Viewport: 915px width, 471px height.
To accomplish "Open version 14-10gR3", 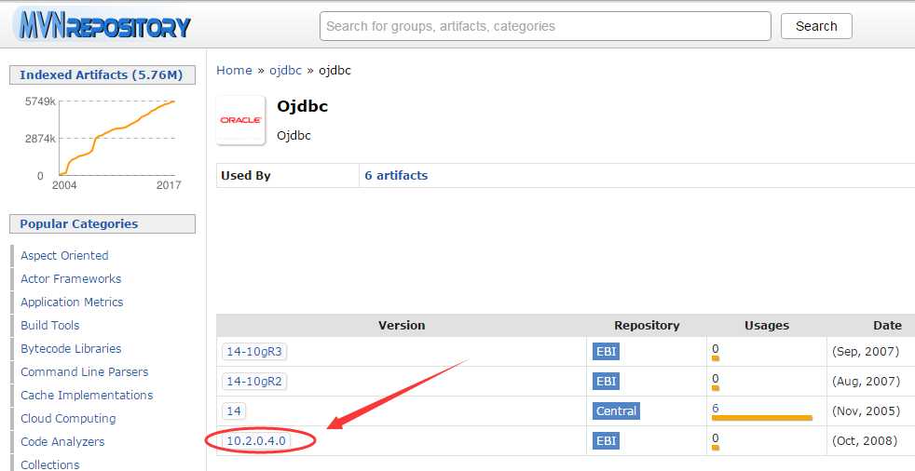I will point(254,352).
